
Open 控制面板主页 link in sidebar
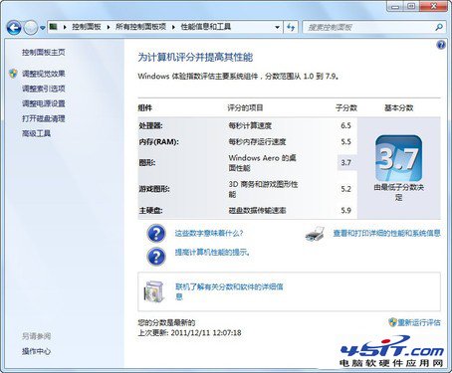tap(44, 53)
